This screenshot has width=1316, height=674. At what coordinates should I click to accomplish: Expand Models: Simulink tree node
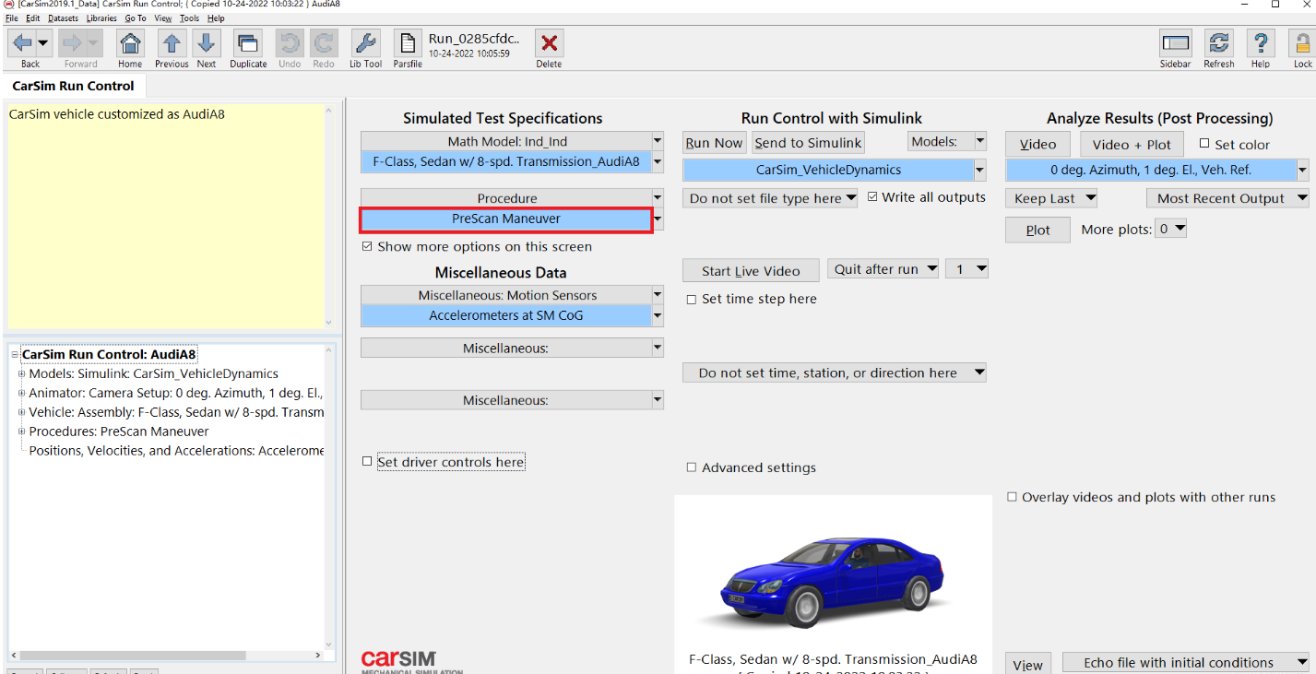(21, 374)
